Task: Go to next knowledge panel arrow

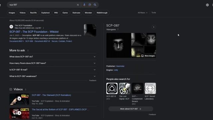Action: pyautogui.click(x=154, y=27)
